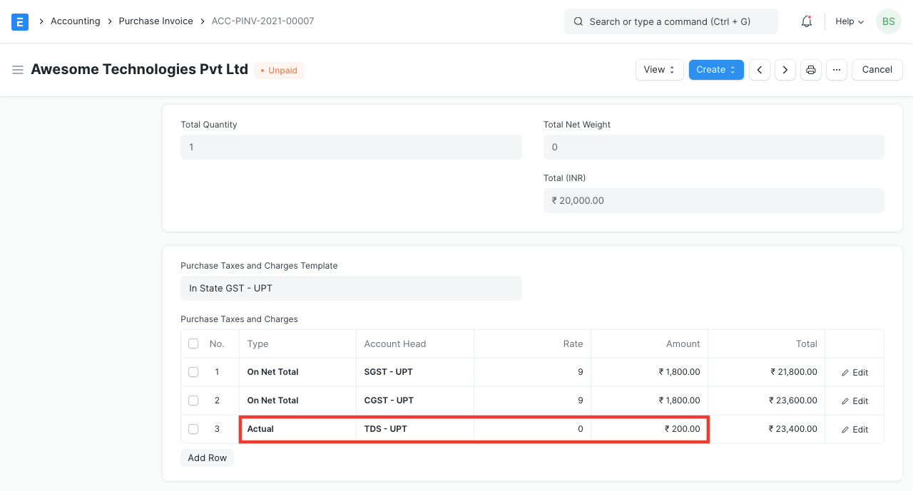This screenshot has width=913, height=491.
Task: Navigate to Accounting breadcrumb
Action: point(75,21)
